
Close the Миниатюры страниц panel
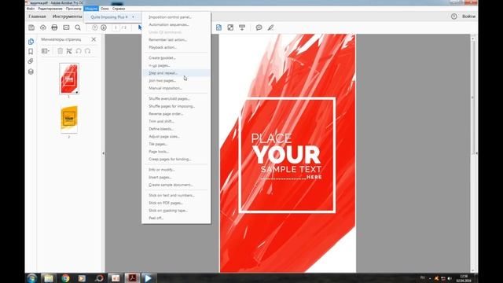click(94, 39)
